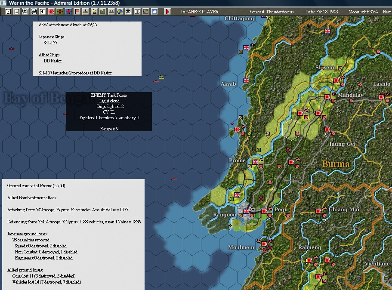Click 'Vehicles lost 14' Allied losses line

coord(46,282)
